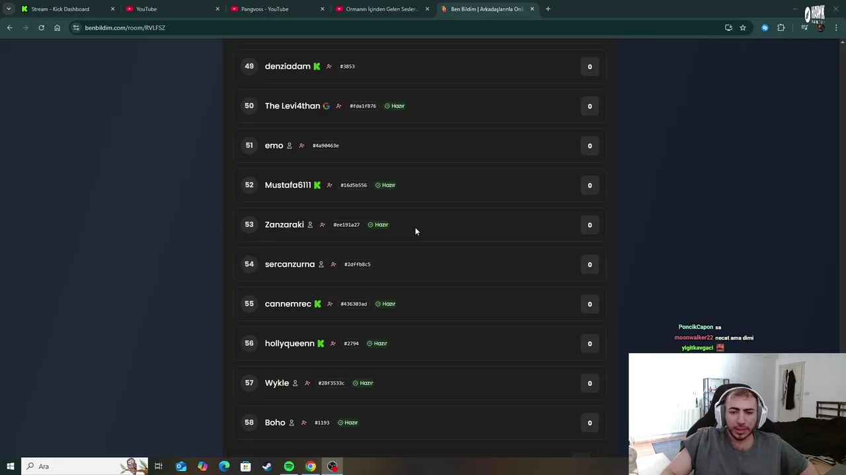
Task: View site information for benbildim.com
Action: coord(76,28)
